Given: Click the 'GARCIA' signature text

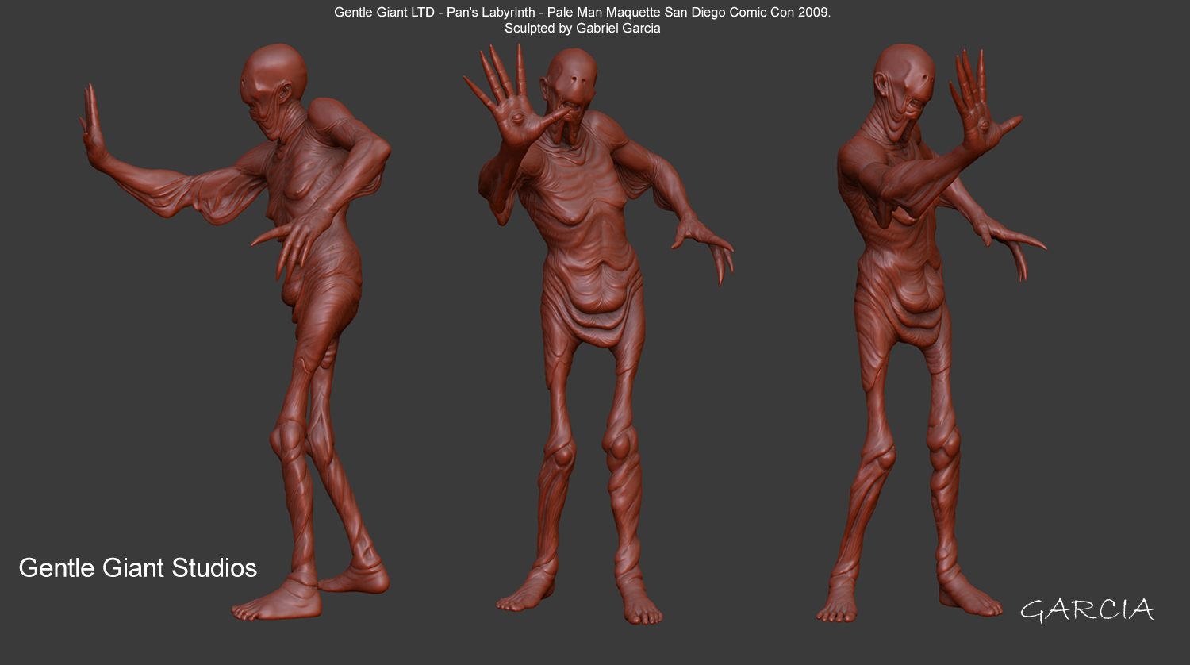Looking at the screenshot, I should coord(1086,610).
